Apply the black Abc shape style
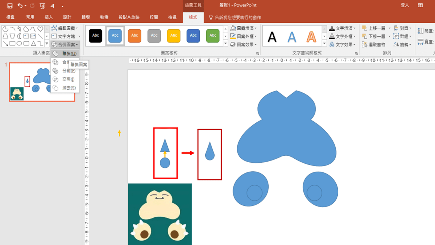Screen dimensions: 435x245 click(x=96, y=36)
